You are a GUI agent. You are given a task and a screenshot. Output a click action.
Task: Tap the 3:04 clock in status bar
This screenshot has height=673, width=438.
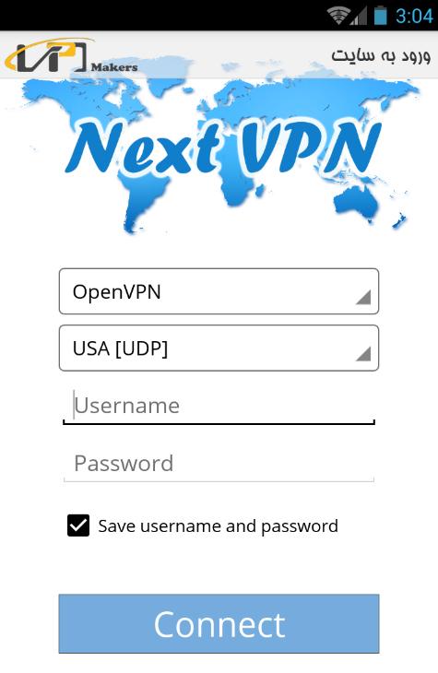[413, 17]
